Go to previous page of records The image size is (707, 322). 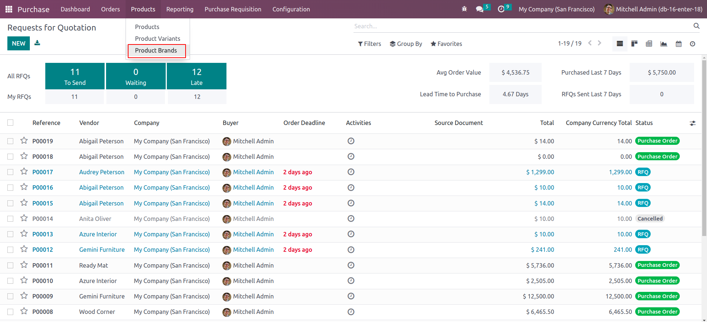pyautogui.click(x=590, y=43)
